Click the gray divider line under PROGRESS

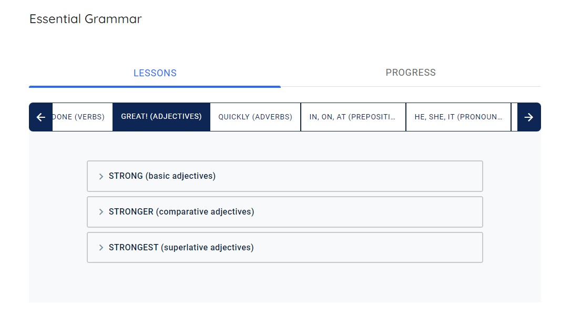pyautogui.click(x=411, y=86)
